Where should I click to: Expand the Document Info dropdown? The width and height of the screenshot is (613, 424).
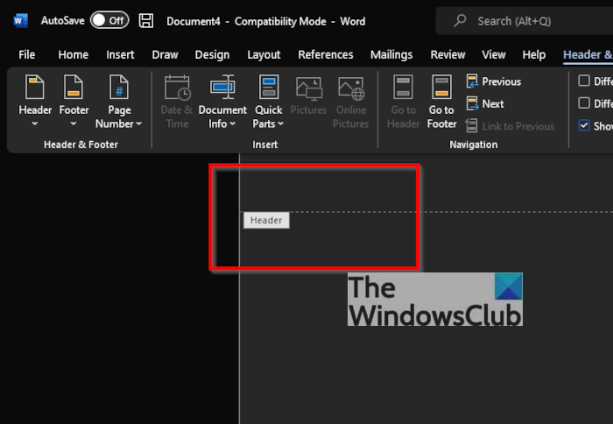[x=233, y=124]
